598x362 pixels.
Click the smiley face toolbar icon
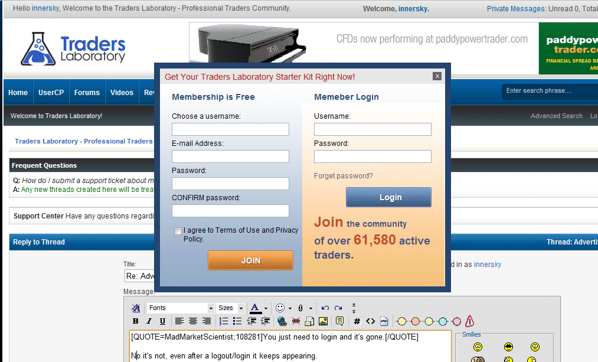point(280,308)
